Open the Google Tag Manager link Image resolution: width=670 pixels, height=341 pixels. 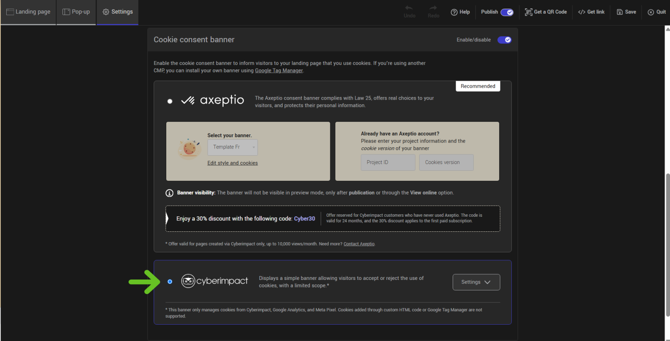(x=279, y=71)
